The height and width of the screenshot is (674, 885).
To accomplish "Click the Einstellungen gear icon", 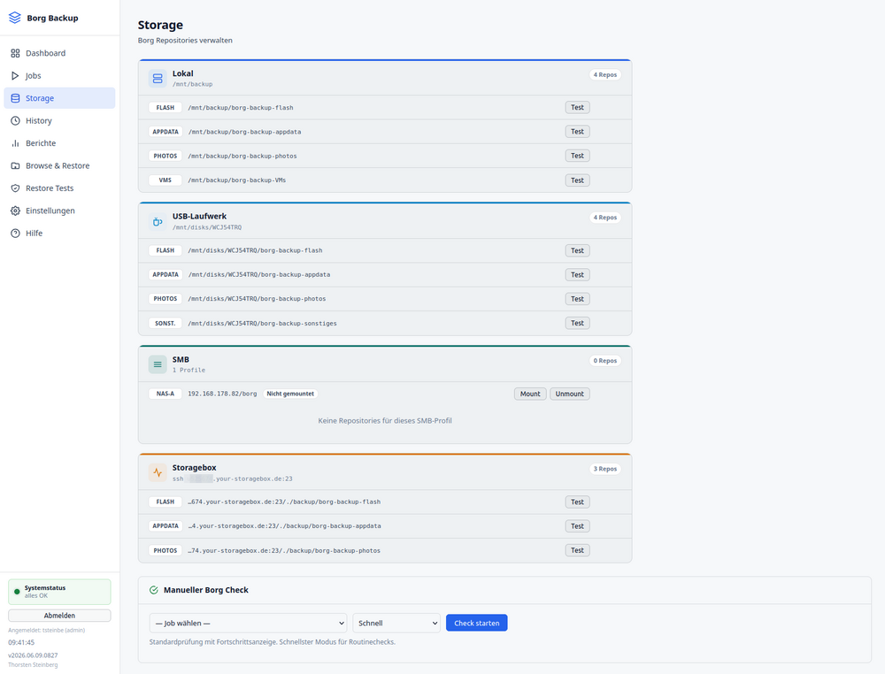I will coord(15,211).
